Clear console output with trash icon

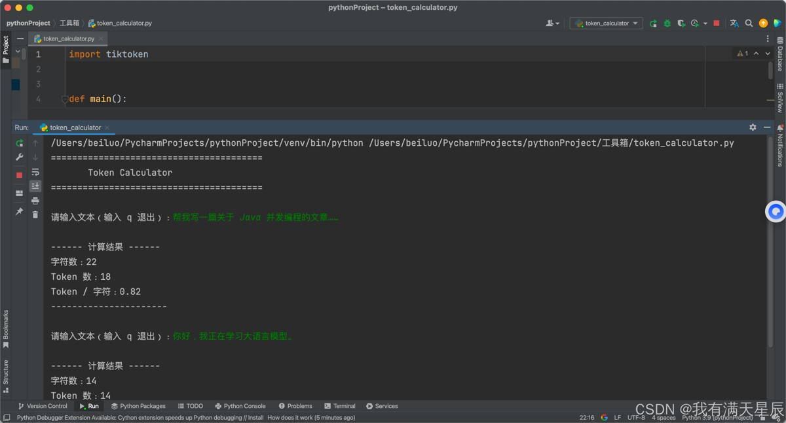[35, 214]
